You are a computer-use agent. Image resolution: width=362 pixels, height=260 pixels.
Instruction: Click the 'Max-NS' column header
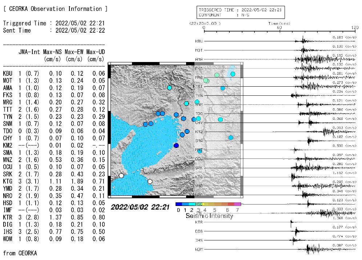[x=52, y=52]
